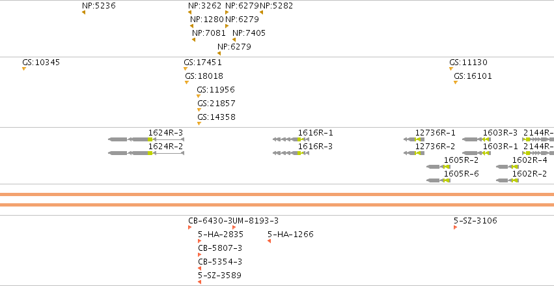Screen dimensions: 554x286
Task: Click the GS:18018 triangle marker
Action: click(x=187, y=82)
